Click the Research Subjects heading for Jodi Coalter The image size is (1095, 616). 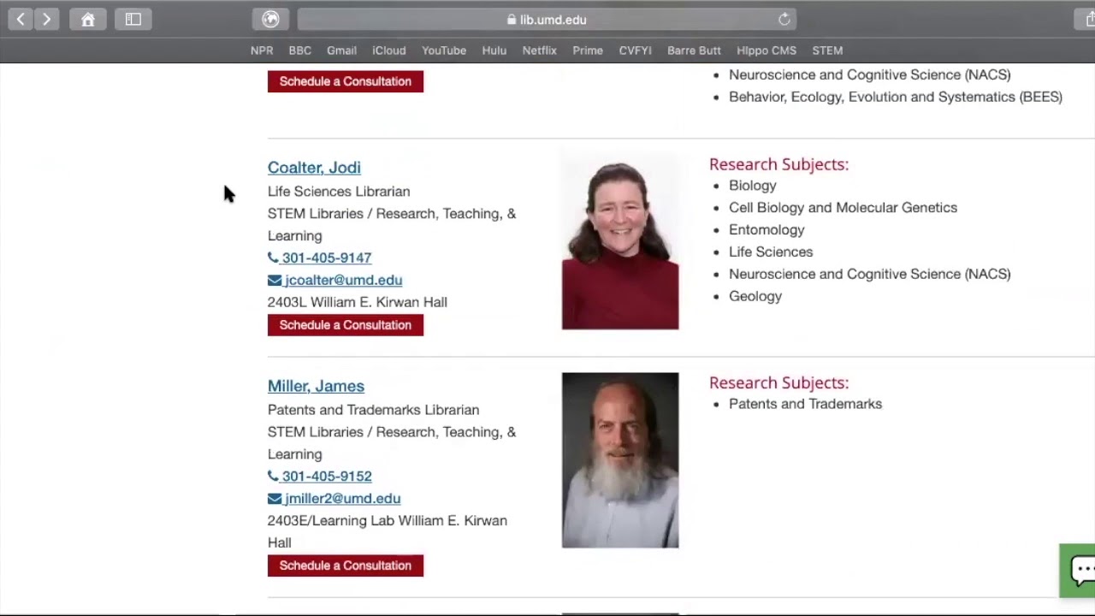(x=778, y=164)
